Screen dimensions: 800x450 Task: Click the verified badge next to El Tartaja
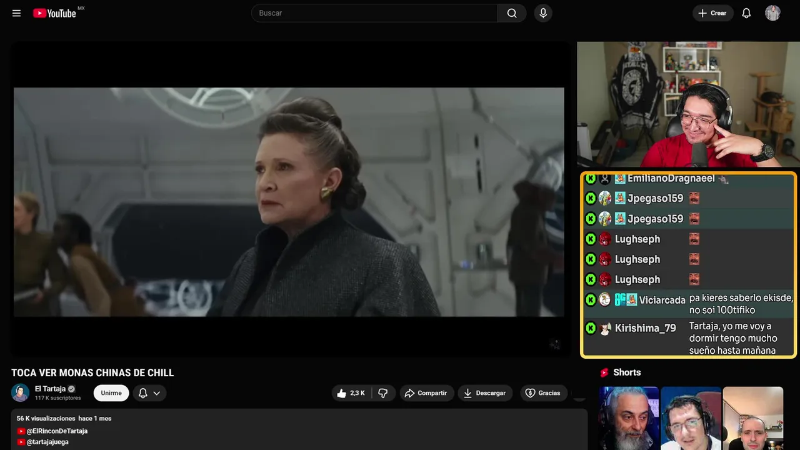tap(71, 389)
